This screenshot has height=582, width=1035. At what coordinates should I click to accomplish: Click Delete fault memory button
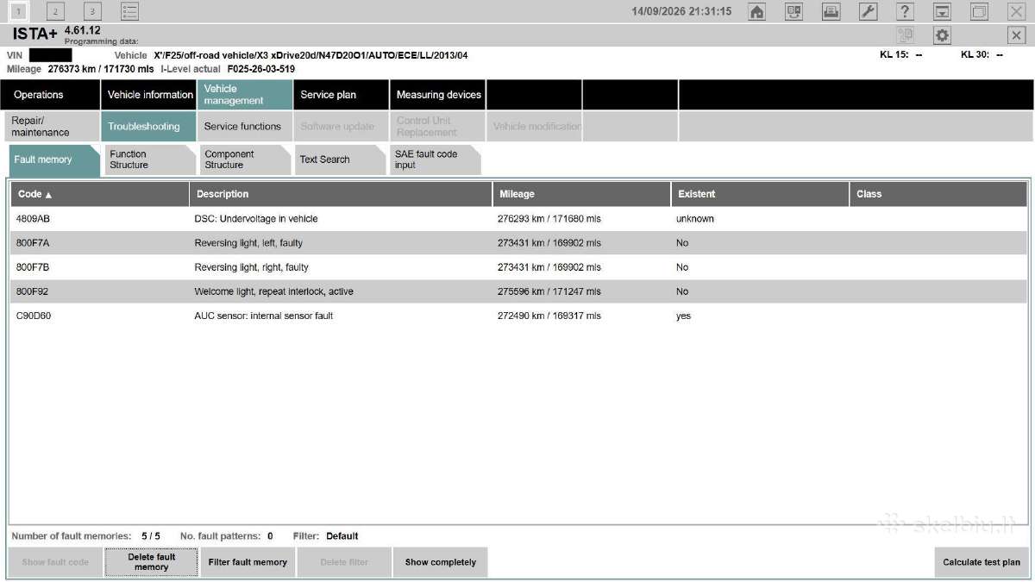pyautogui.click(x=152, y=562)
